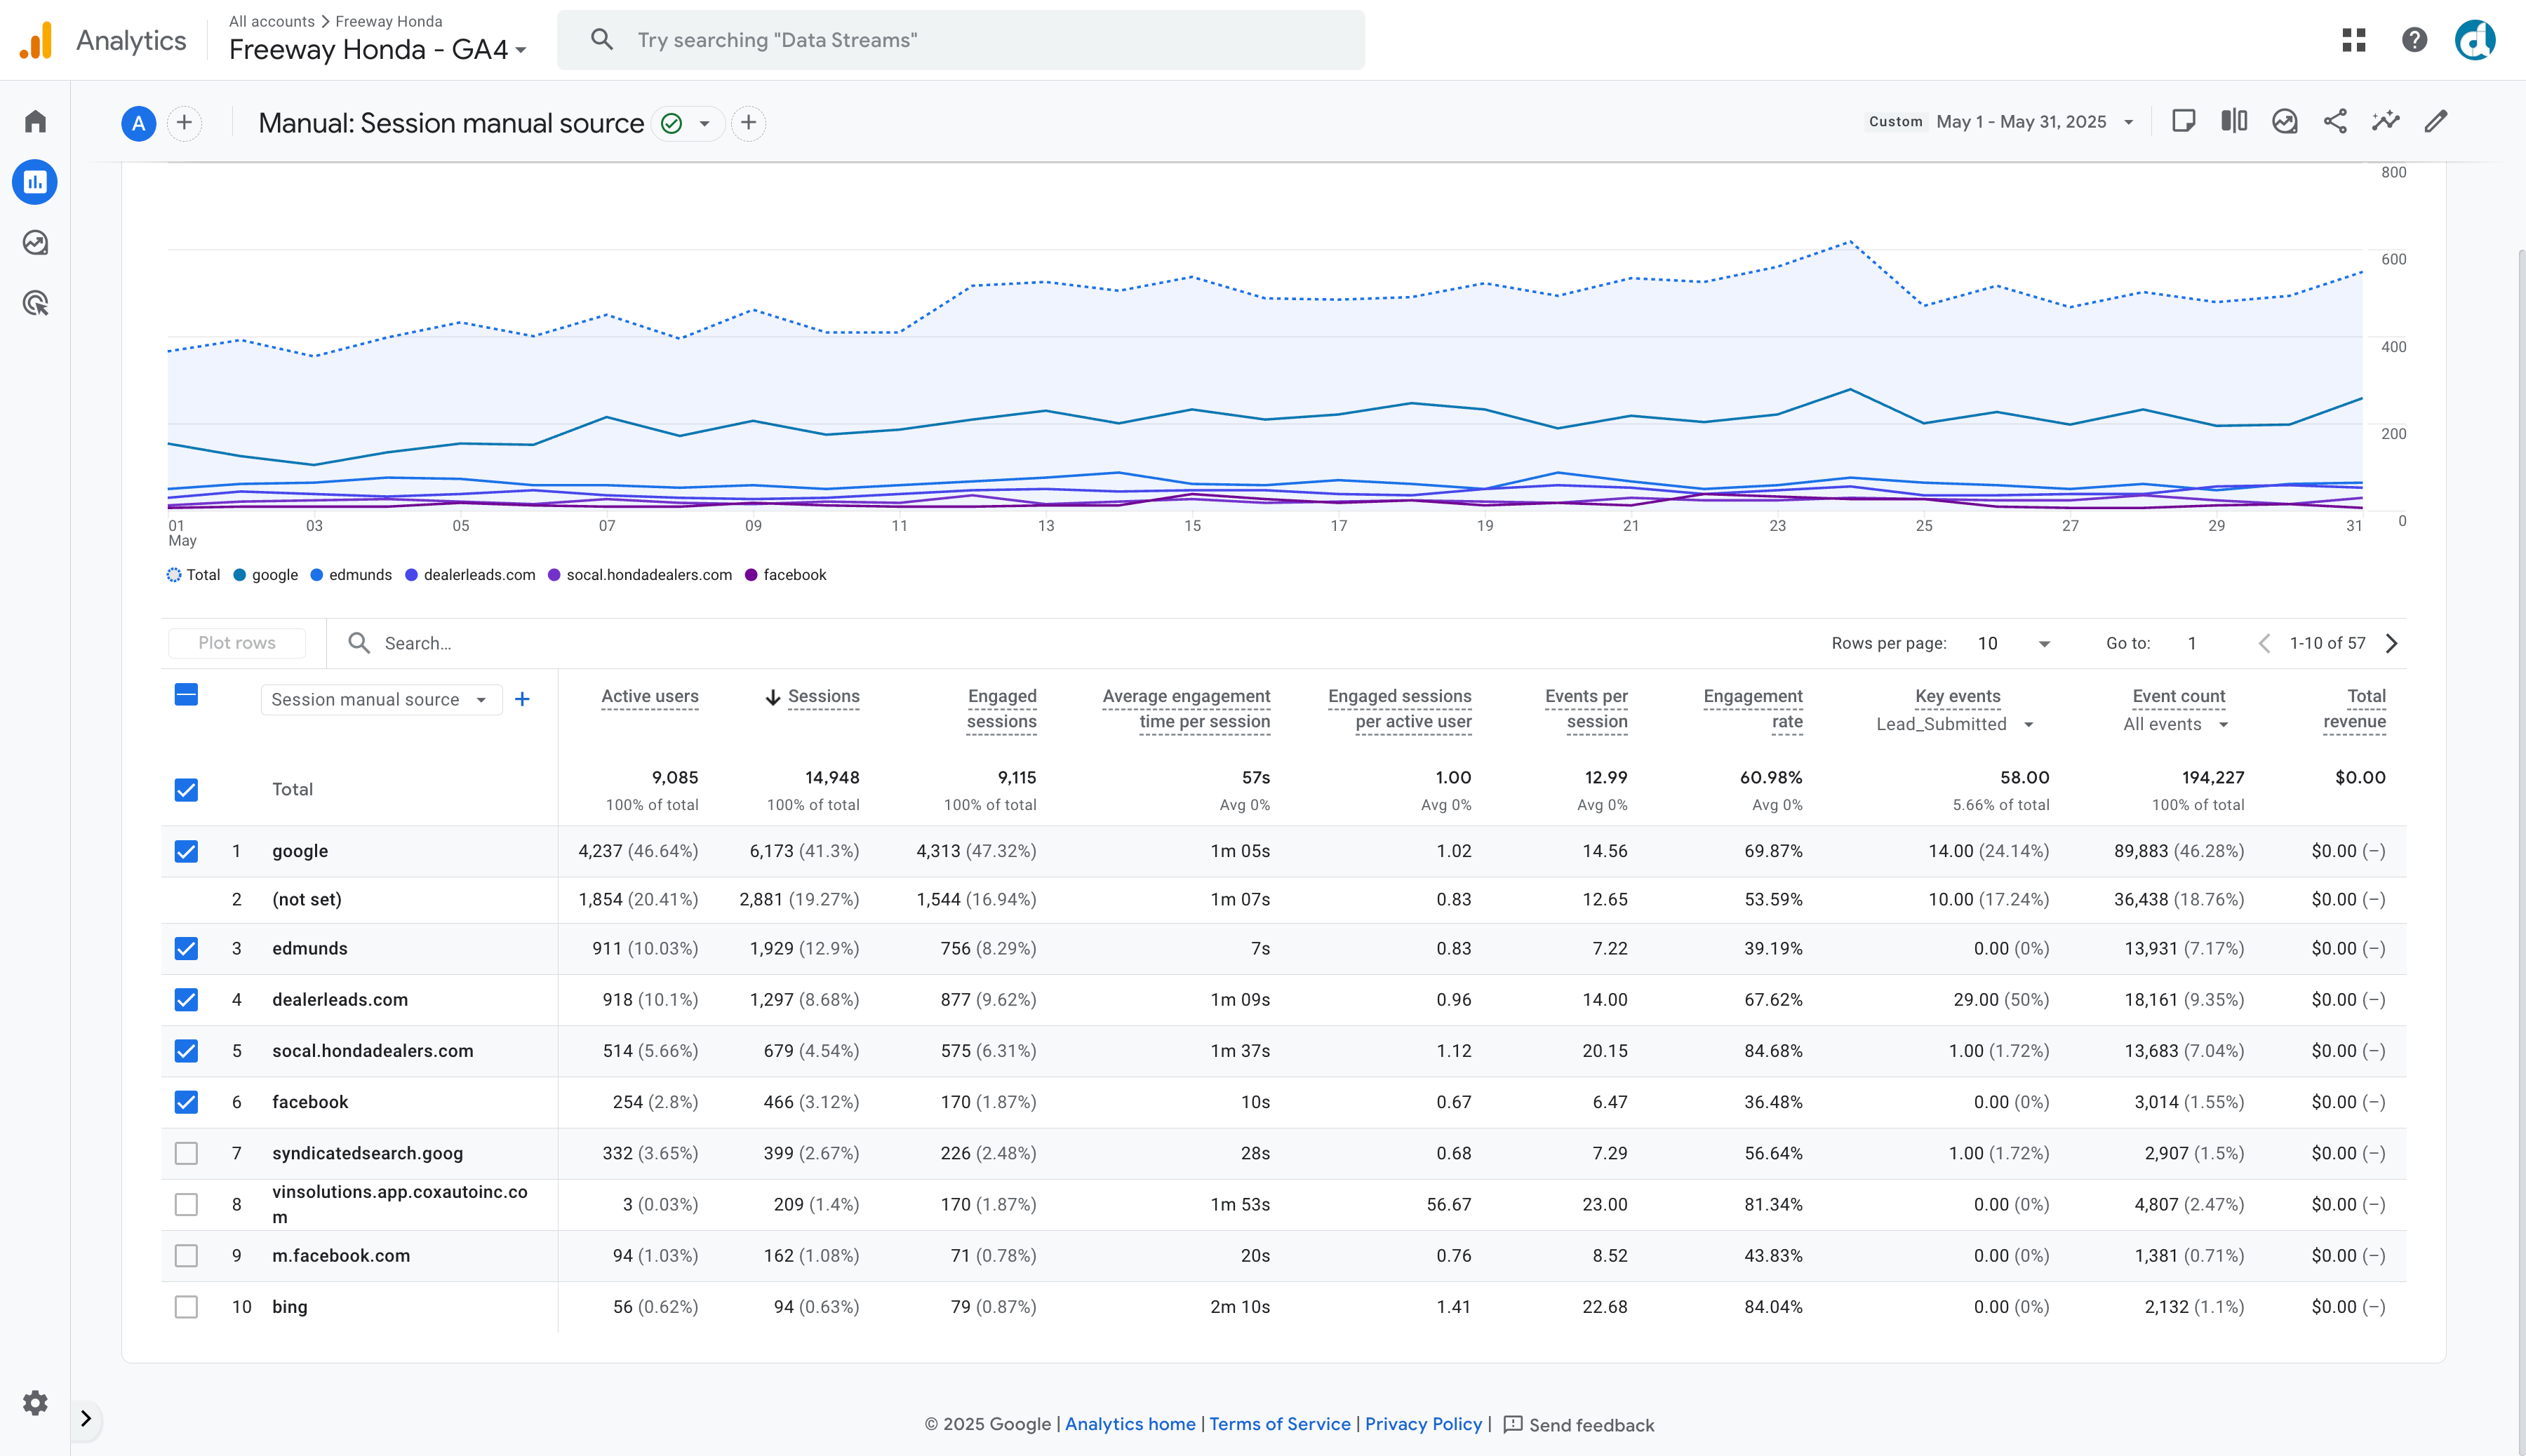Uncheck the socal.hondadealers.com row checkbox
The height and width of the screenshot is (1456, 2526).
[186, 1051]
